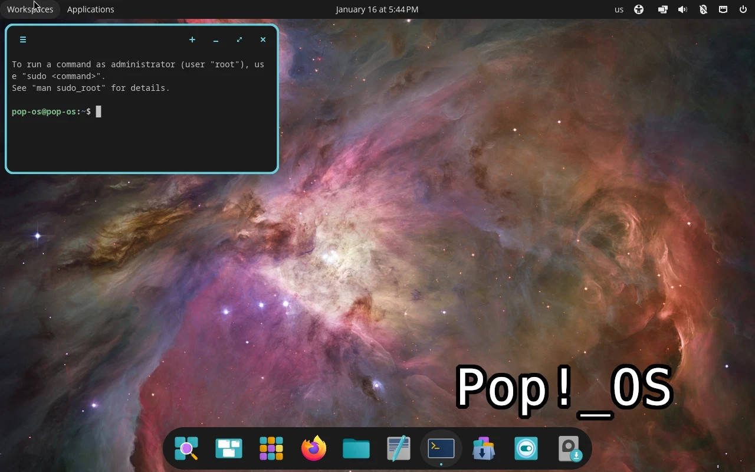Launch the disk installer icon in dock

(x=570, y=448)
